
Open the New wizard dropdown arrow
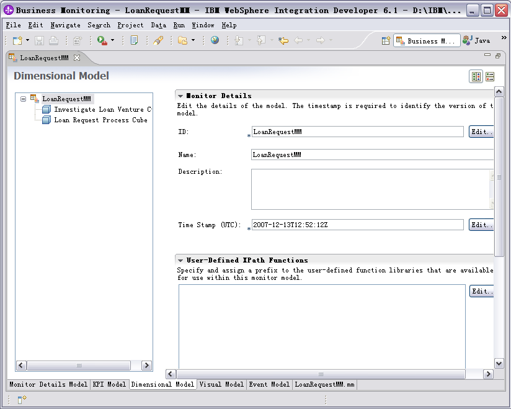[27, 40]
